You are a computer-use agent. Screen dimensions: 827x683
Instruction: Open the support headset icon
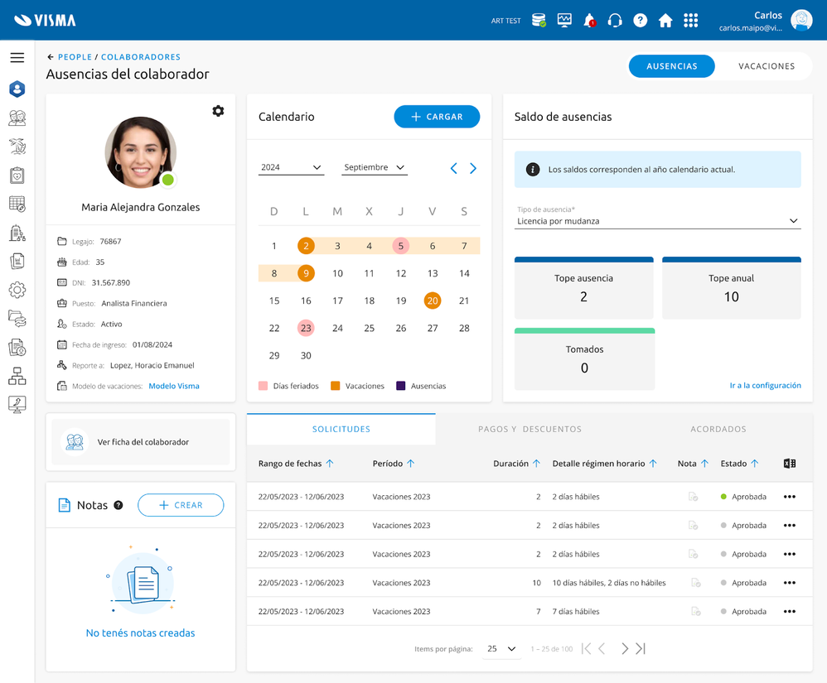pos(615,21)
